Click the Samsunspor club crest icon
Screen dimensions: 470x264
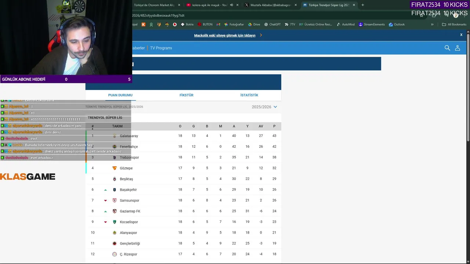pyautogui.click(x=115, y=201)
